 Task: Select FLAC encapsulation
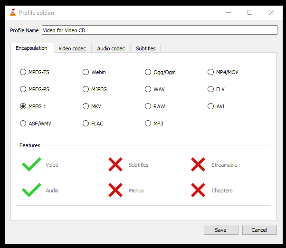(x=86, y=123)
